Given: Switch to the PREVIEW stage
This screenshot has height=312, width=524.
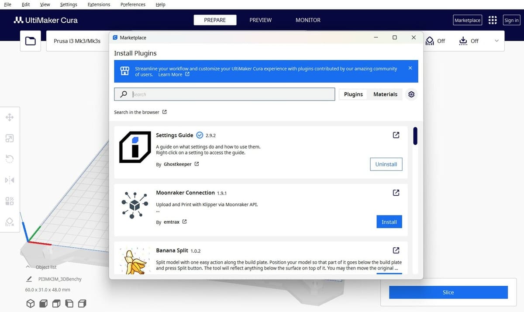Looking at the screenshot, I should click(x=261, y=20).
